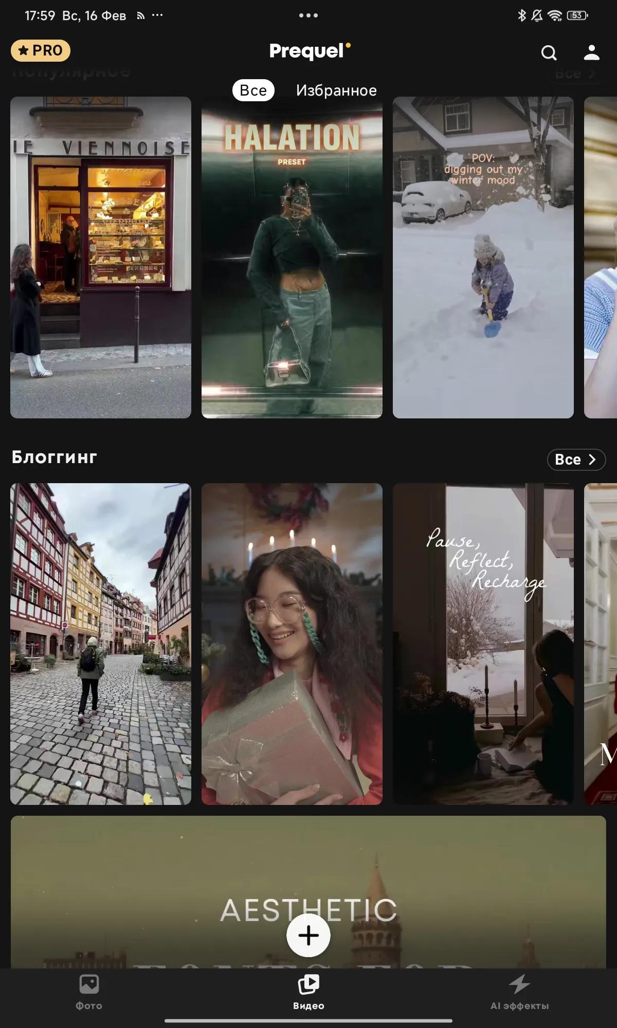
Task: Expand Блоггинг section with Все chevron
Action: coord(576,460)
